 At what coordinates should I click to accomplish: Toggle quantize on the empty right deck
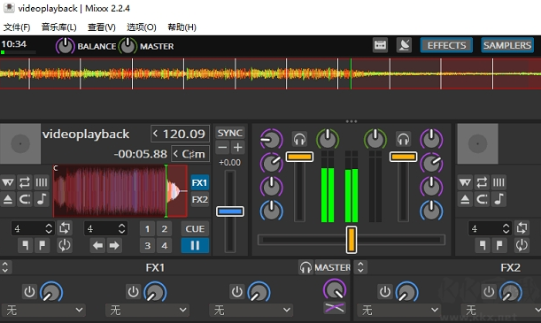(498, 182)
